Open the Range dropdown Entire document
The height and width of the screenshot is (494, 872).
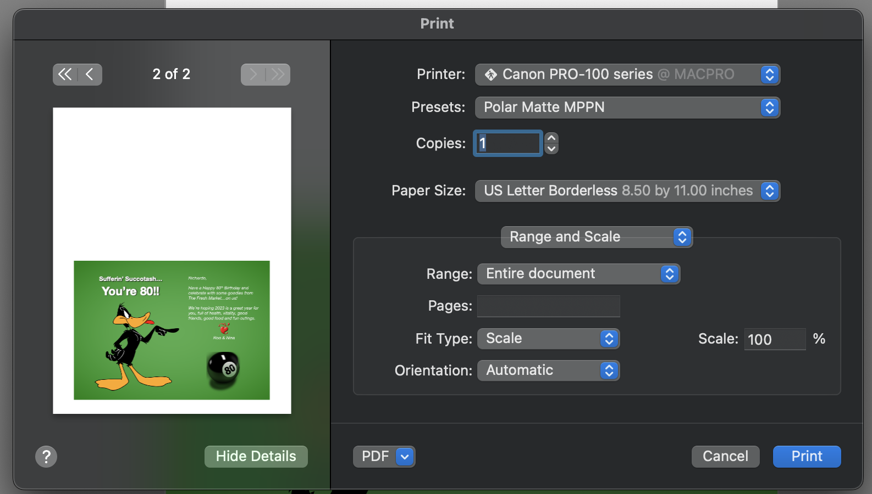[578, 274]
